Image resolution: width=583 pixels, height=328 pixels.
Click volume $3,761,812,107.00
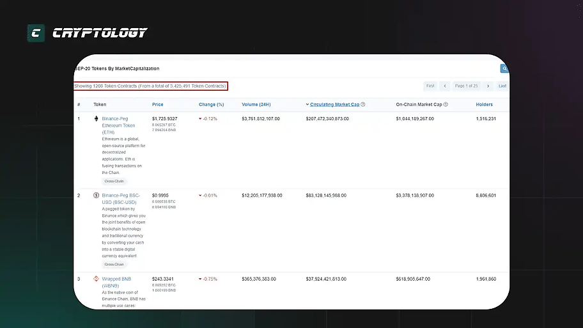coord(261,119)
